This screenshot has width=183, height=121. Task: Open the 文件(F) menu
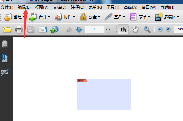[7, 7]
